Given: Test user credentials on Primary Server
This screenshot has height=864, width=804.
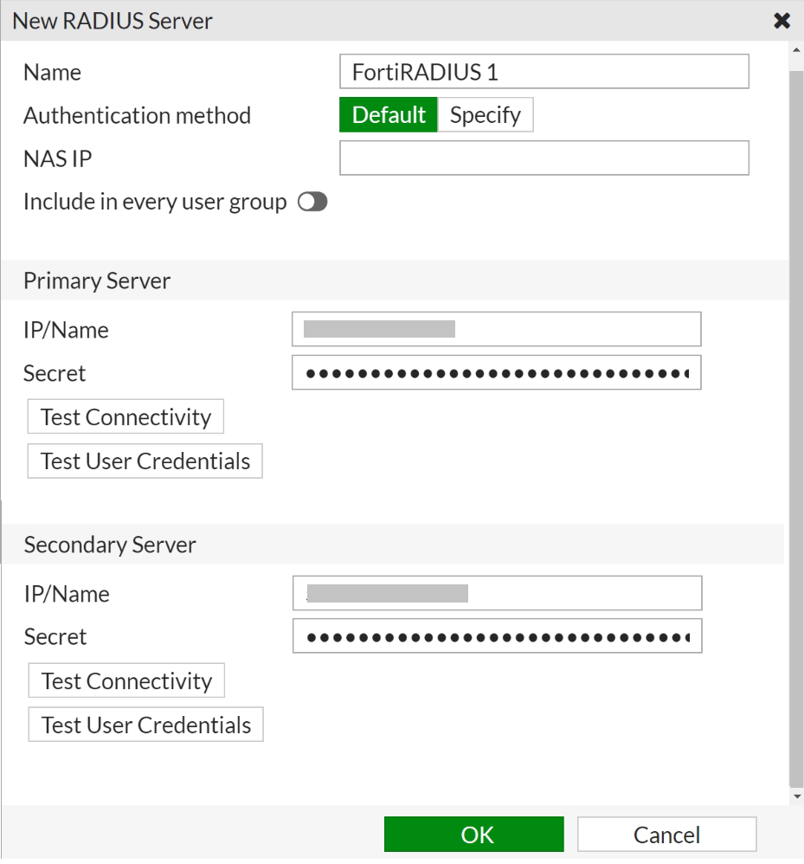Looking at the screenshot, I should (145, 461).
